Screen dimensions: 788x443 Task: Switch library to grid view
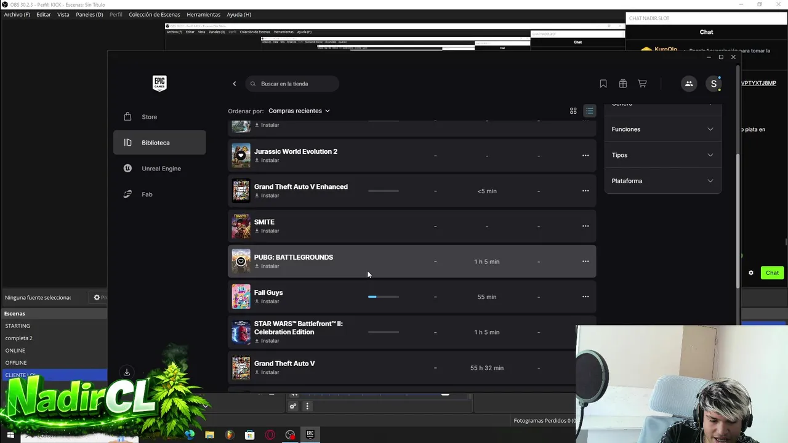(573, 111)
